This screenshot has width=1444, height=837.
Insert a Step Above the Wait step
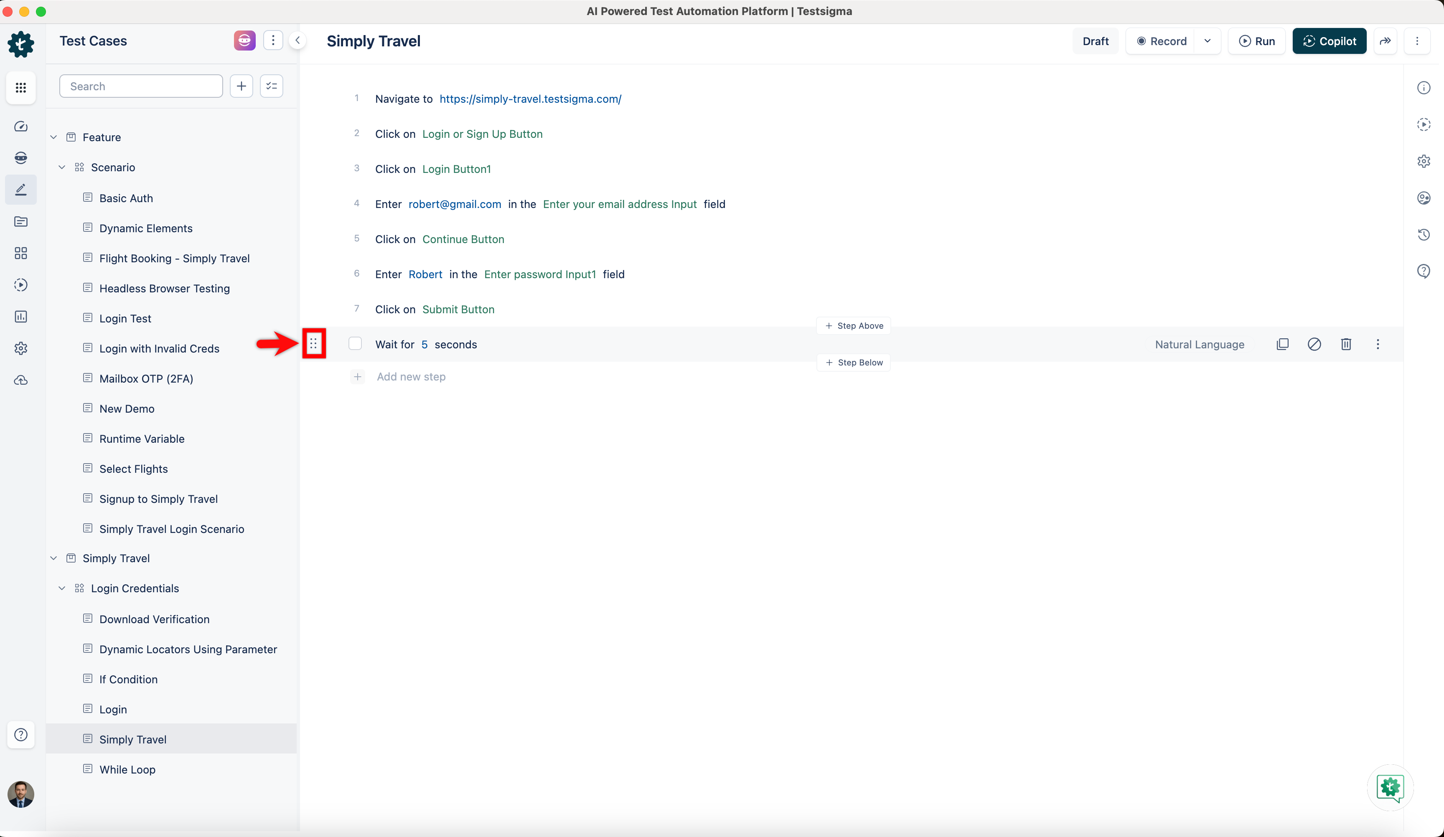point(854,325)
